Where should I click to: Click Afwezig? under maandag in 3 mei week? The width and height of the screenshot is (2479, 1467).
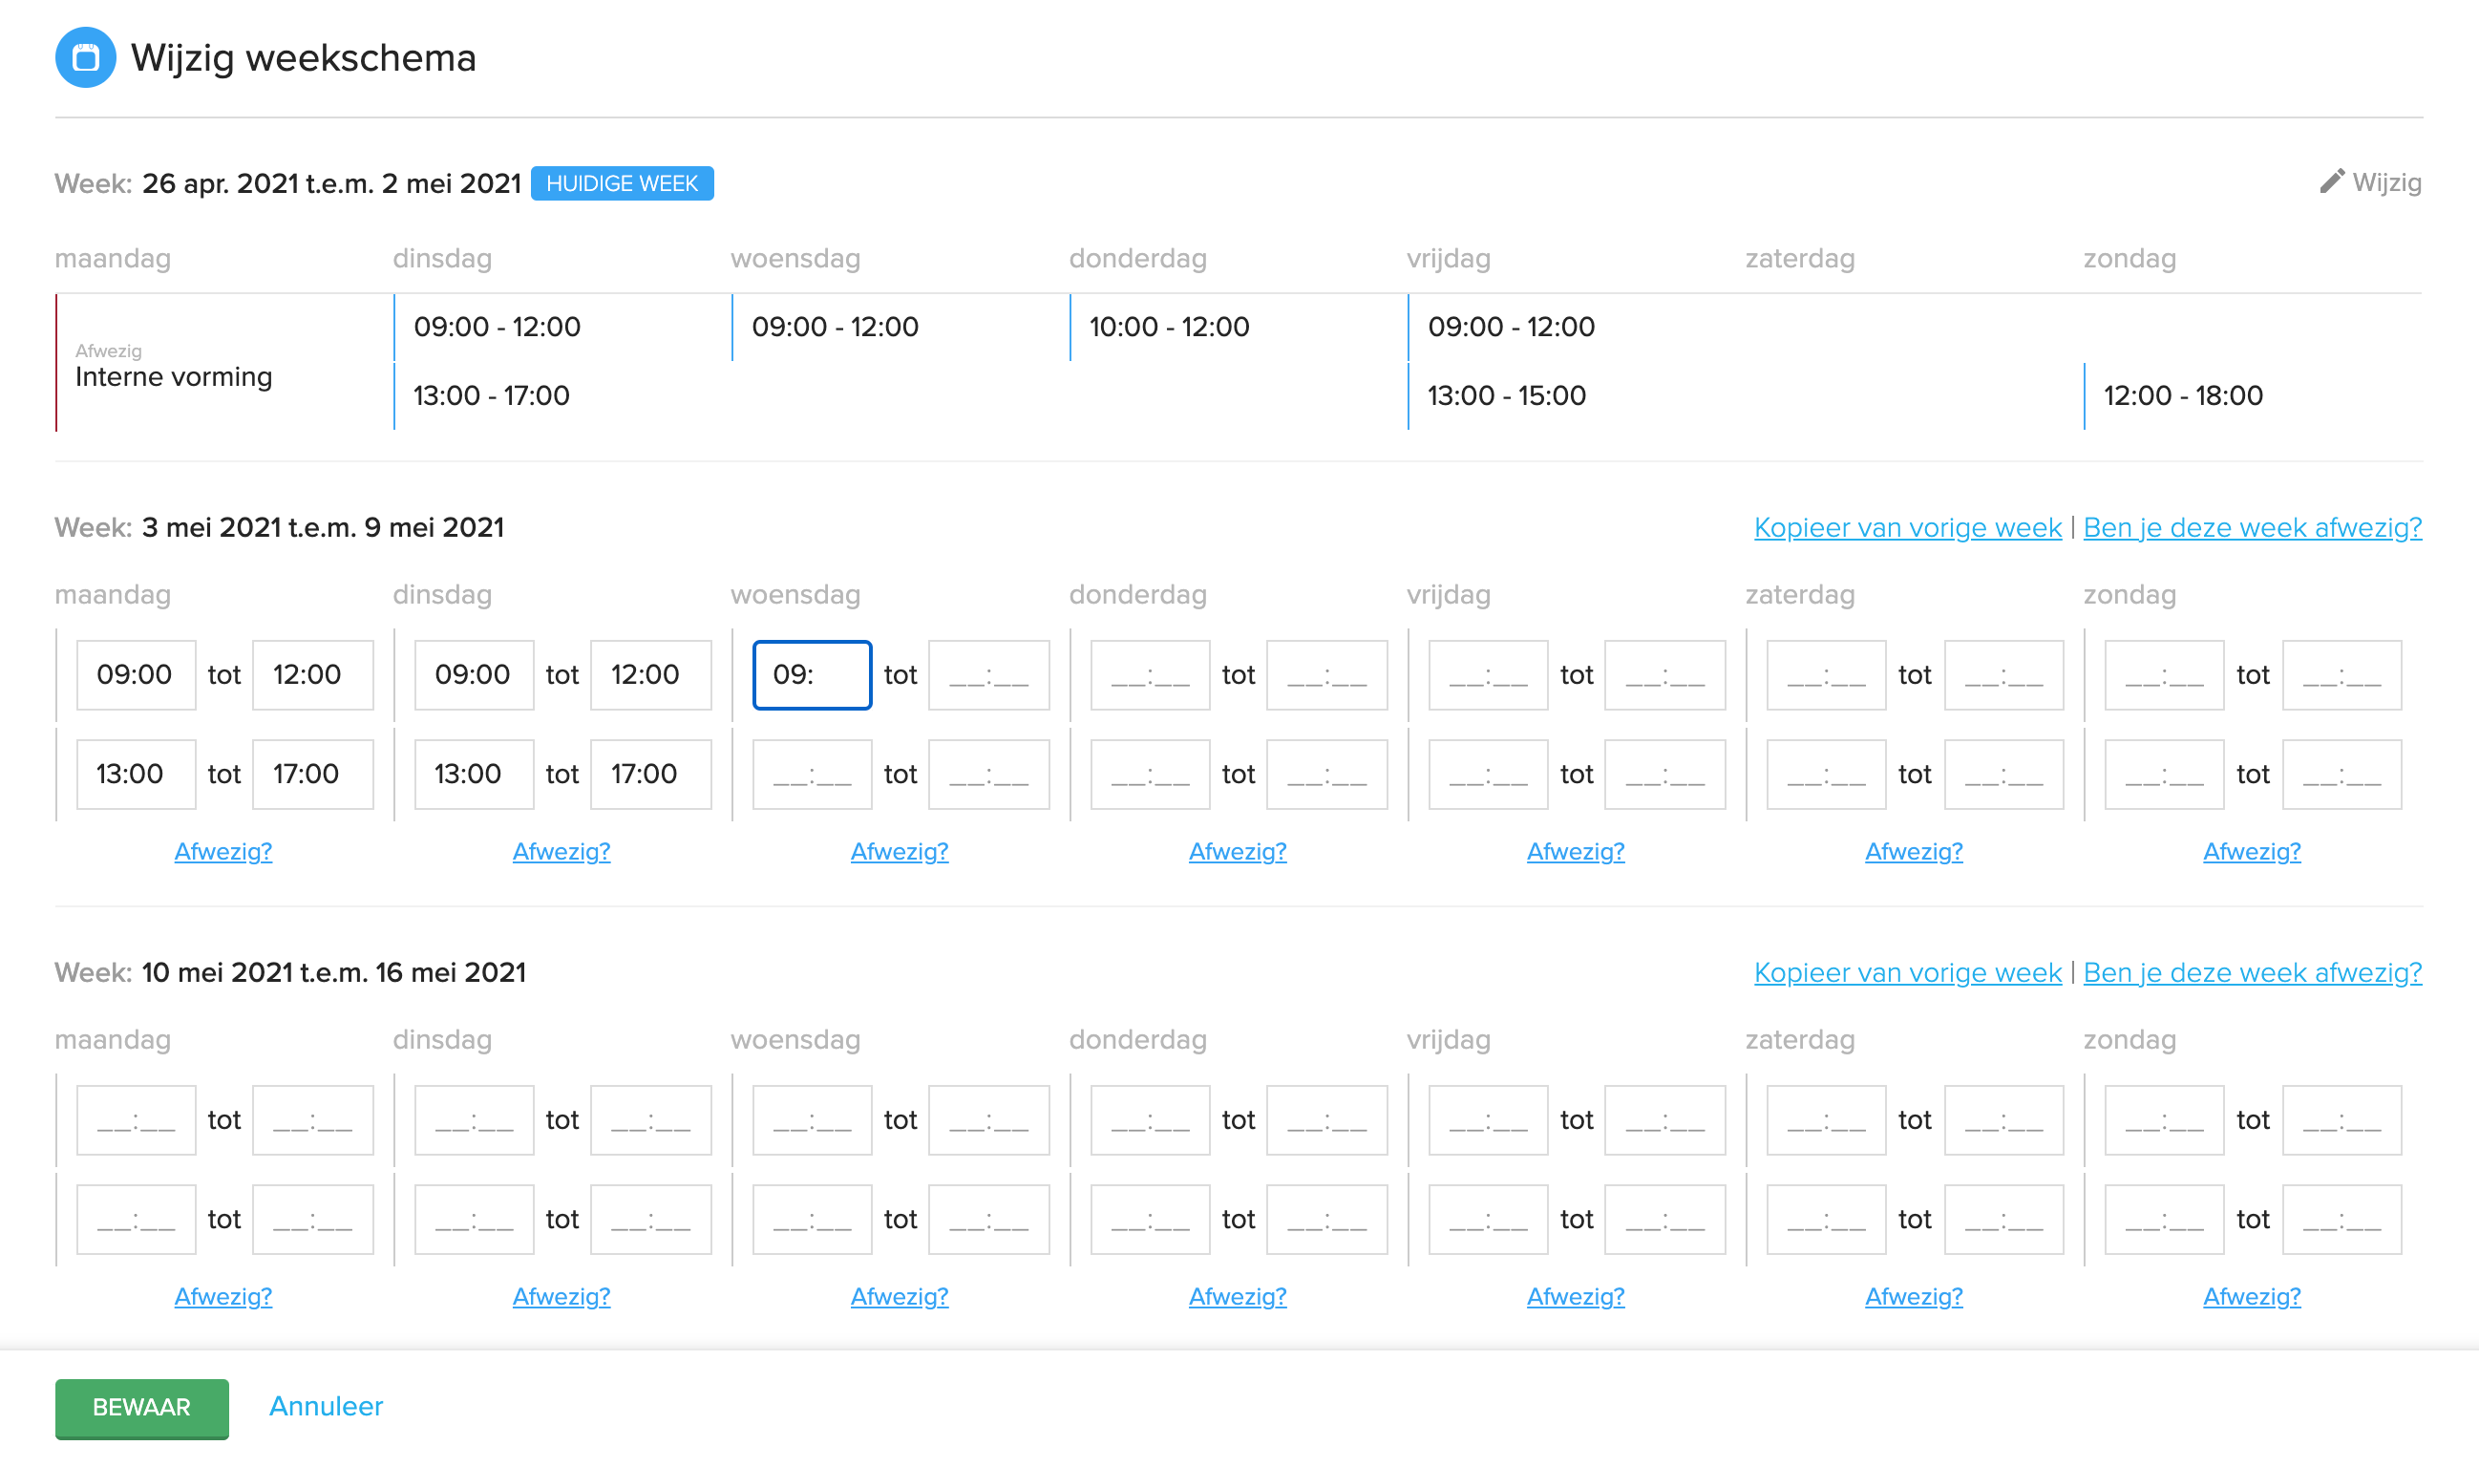(223, 851)
